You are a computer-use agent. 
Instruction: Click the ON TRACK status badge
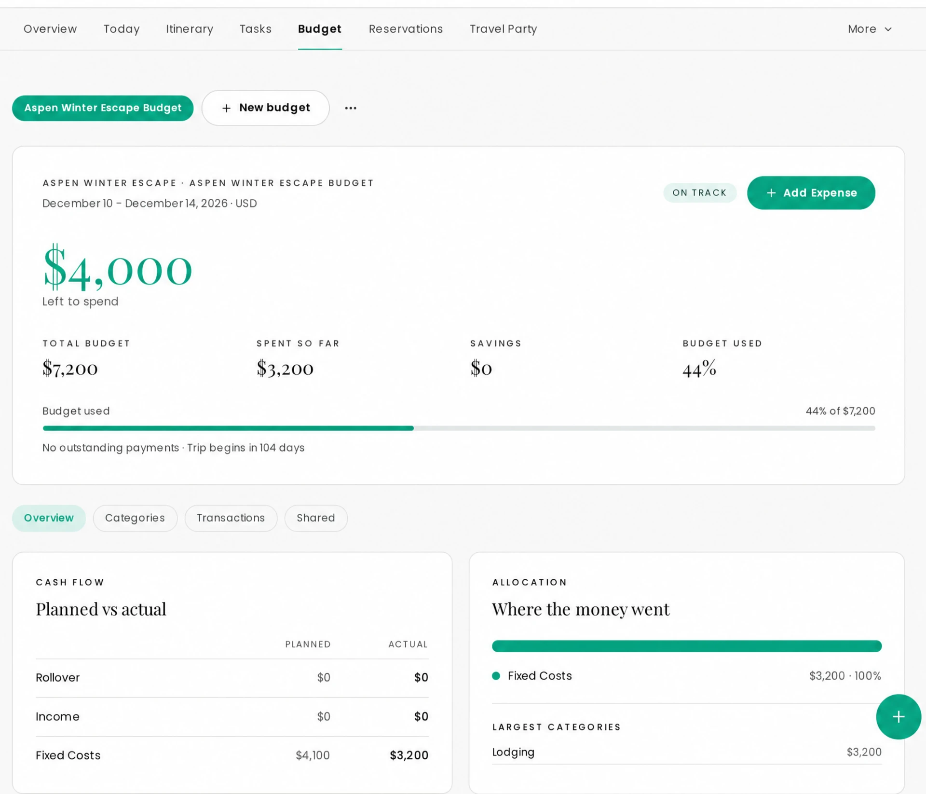point(700,193)
